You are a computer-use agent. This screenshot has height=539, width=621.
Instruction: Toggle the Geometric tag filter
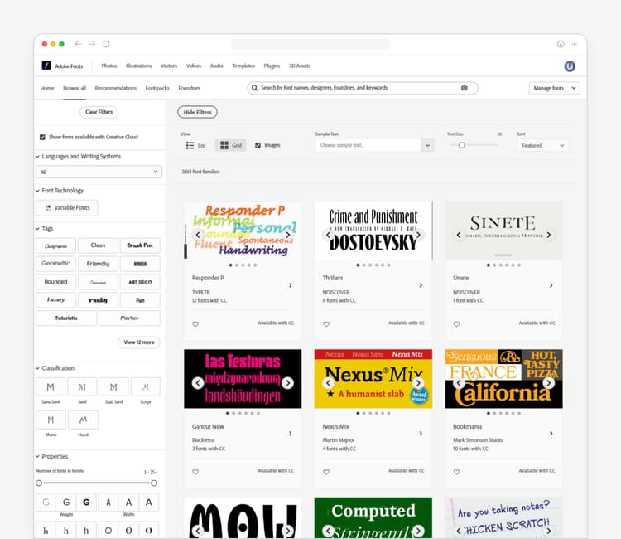(55, 264)
